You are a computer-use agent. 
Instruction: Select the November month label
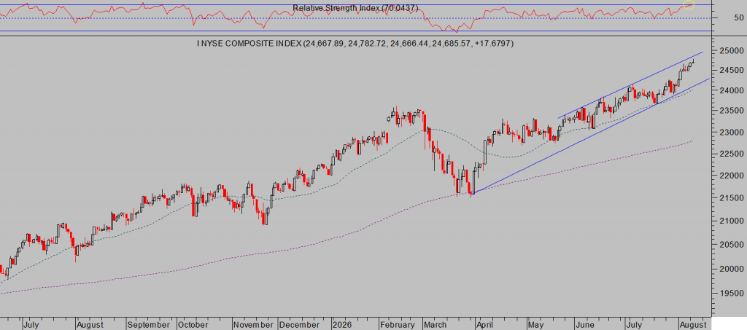[253, 325]
